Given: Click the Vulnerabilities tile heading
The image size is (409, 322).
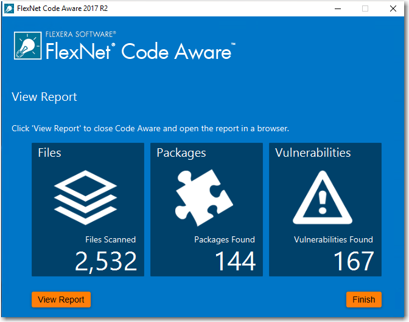Looking at the screenshot, I should tap(313, 152).
